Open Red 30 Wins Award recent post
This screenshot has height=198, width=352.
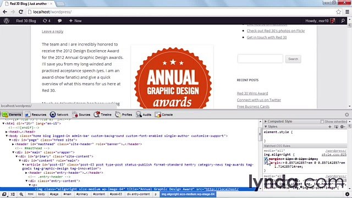point(252,94)
